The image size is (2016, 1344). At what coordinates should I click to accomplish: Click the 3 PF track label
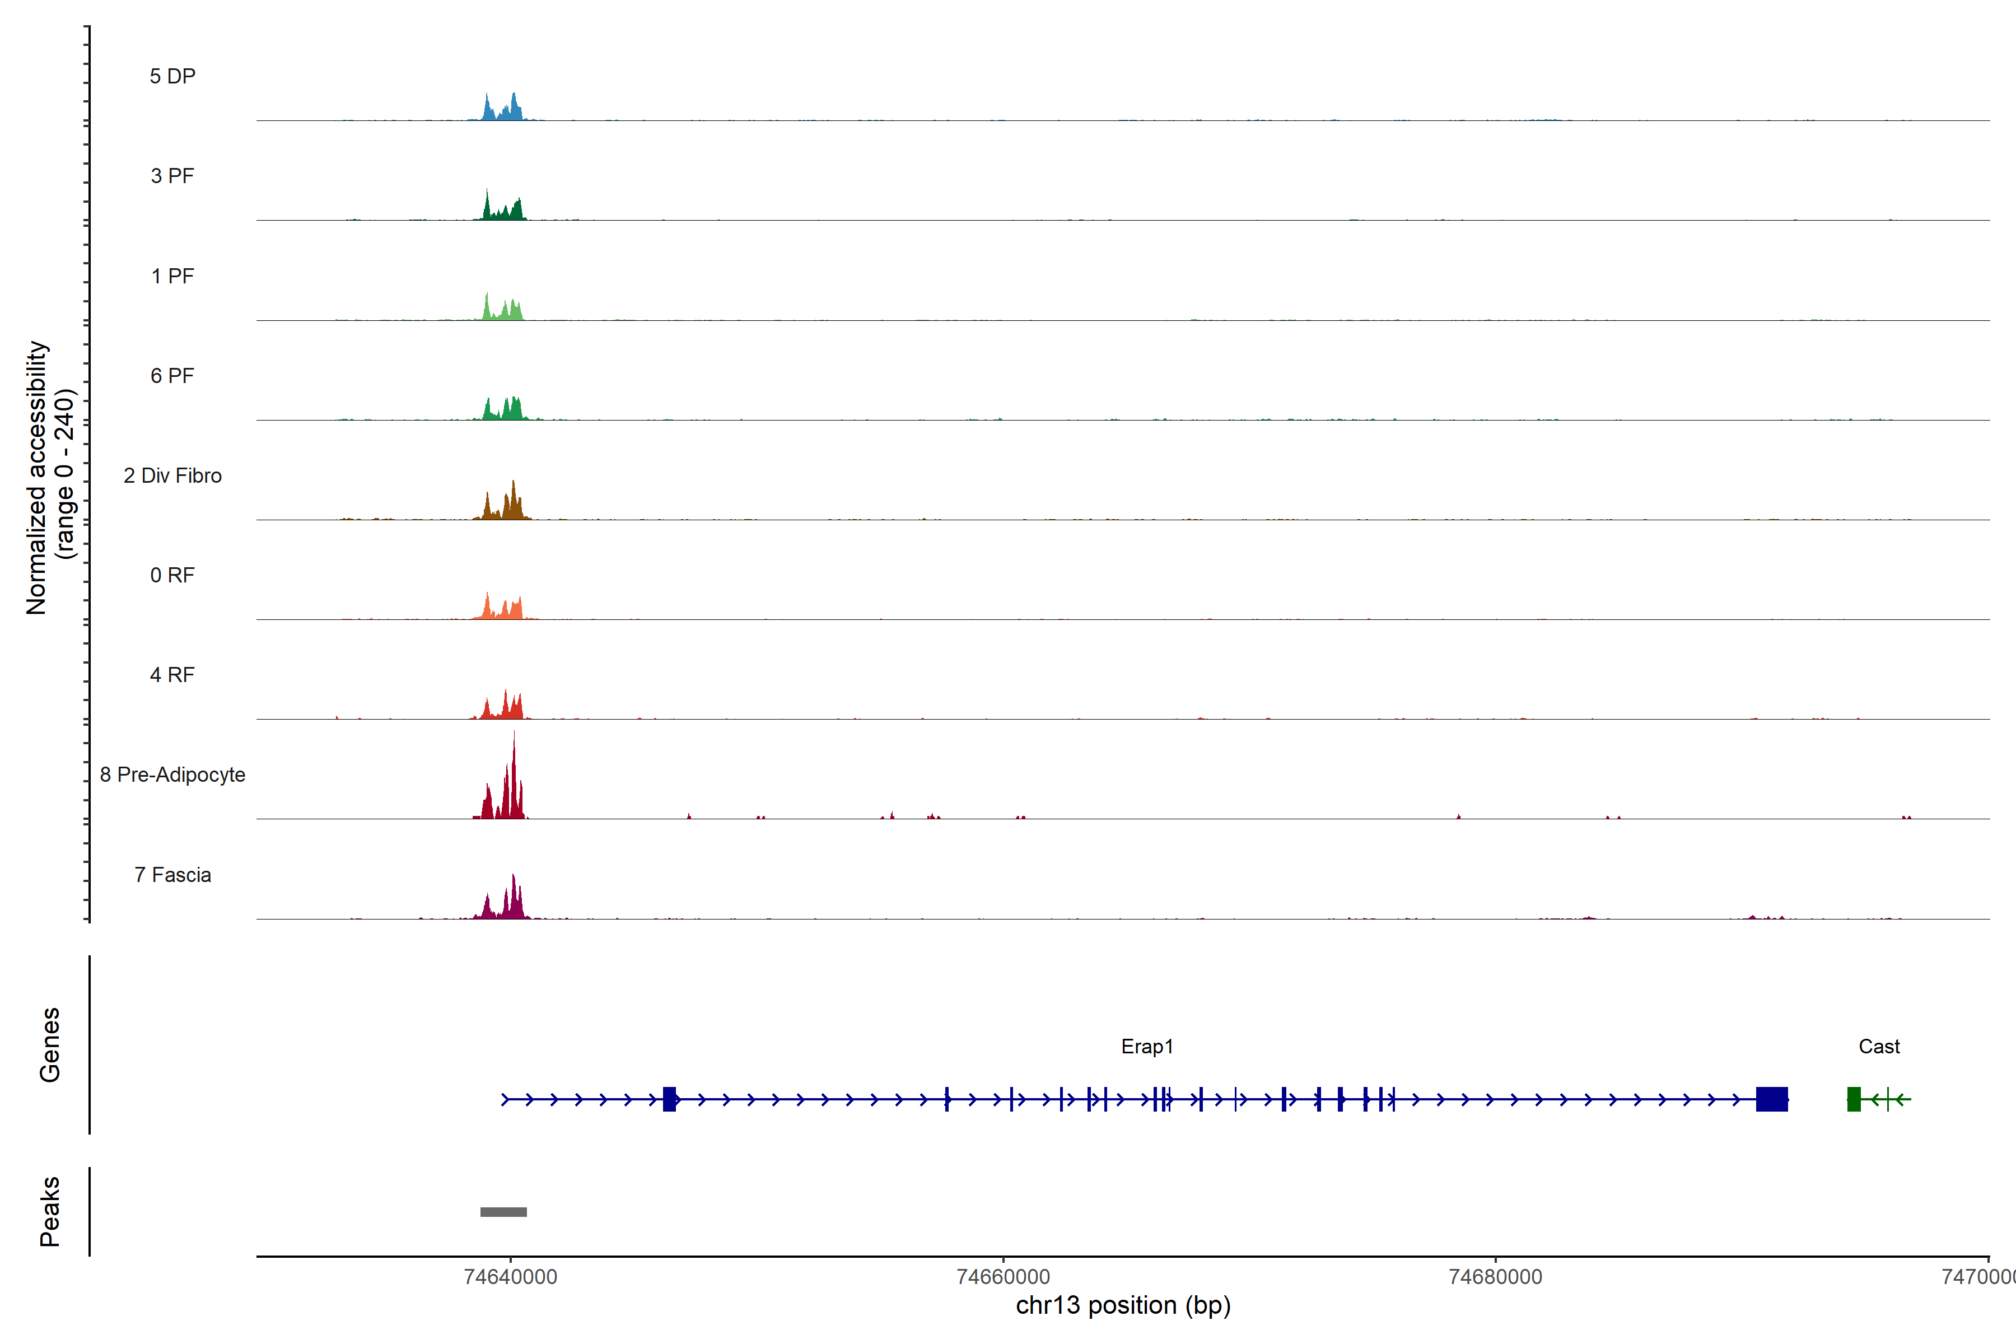click(172, 176)
